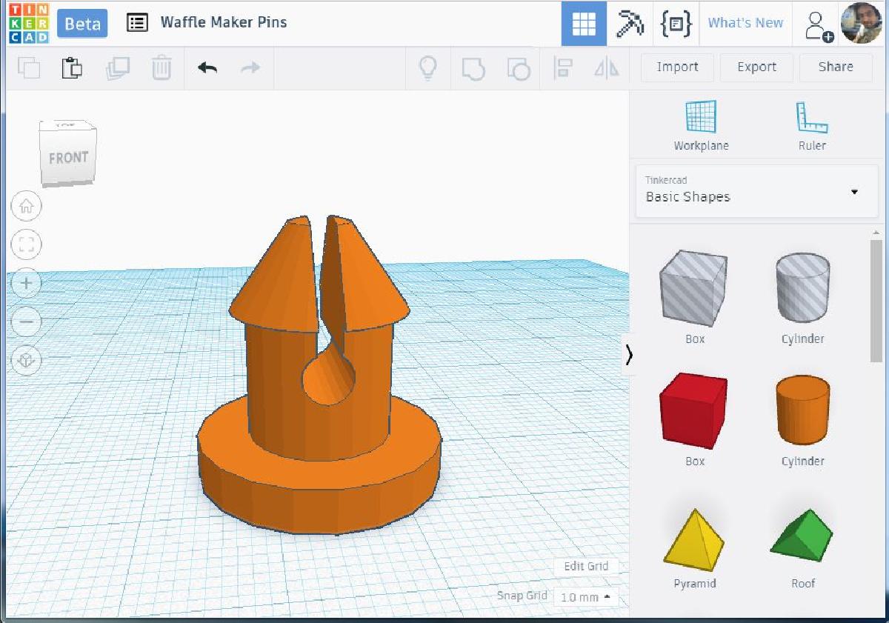Select the Ruler tool
The image size is (889, 623).
pyautogui.click(x=812, y=126)
